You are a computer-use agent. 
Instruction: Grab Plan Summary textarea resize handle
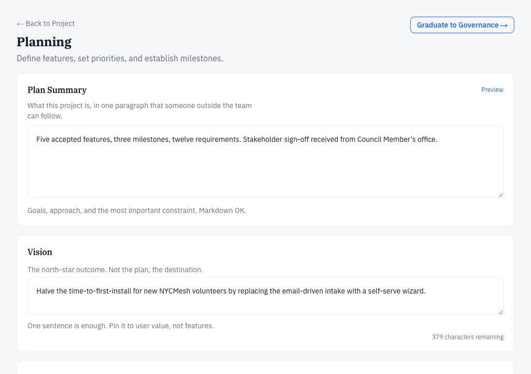point(500,194)
